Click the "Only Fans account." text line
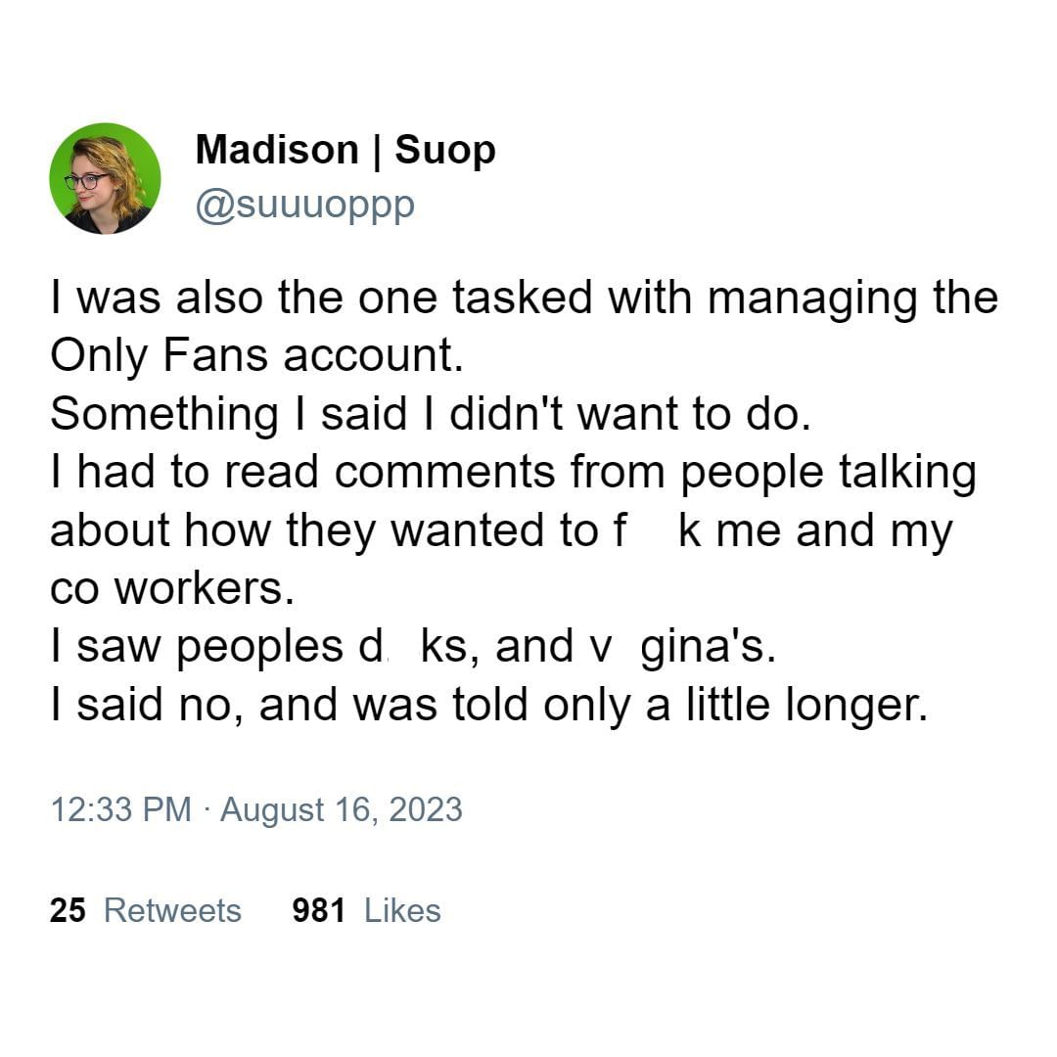The image size is (1057, 1057). (256, 355)
